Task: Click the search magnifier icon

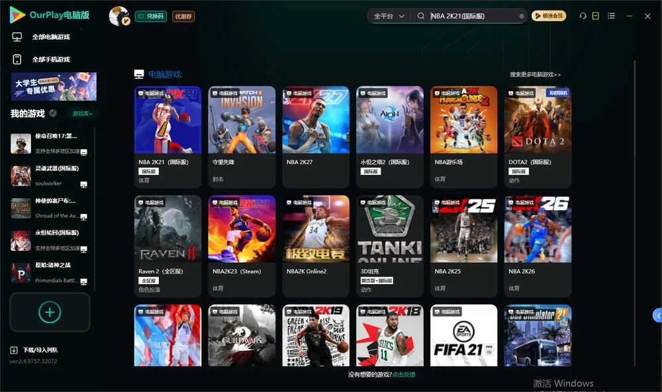Action: [x=420, y=16]
